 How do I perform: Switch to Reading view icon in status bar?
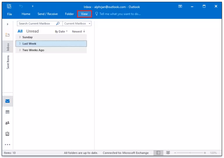168,153
